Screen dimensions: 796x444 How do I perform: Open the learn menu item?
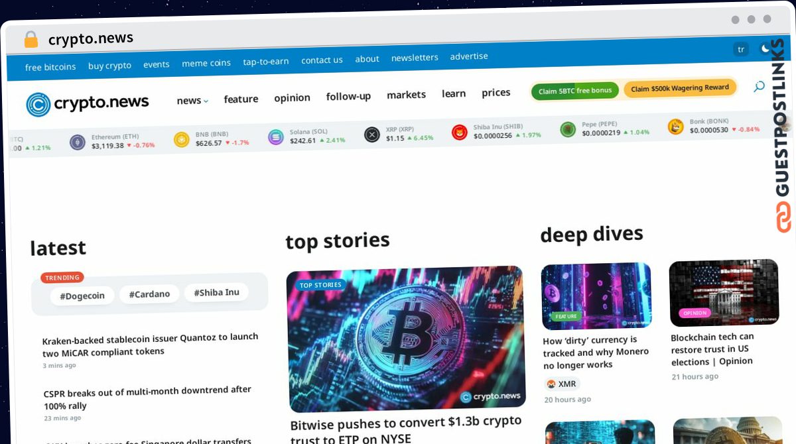pos(454,94)
